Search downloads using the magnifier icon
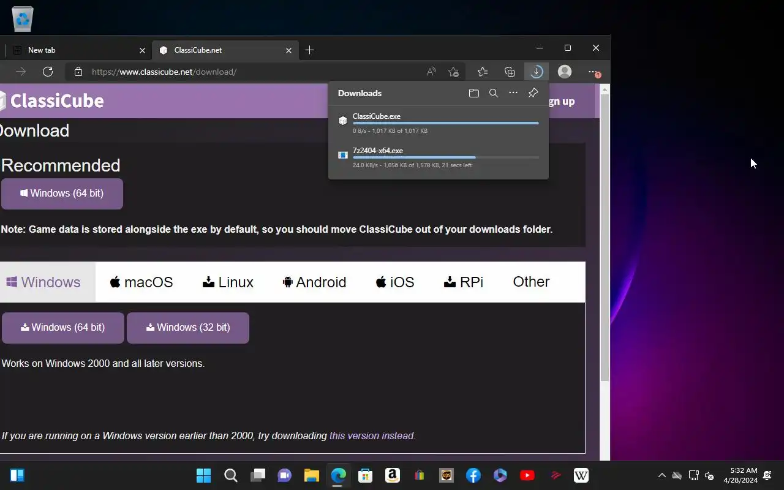 click(494, 93)
